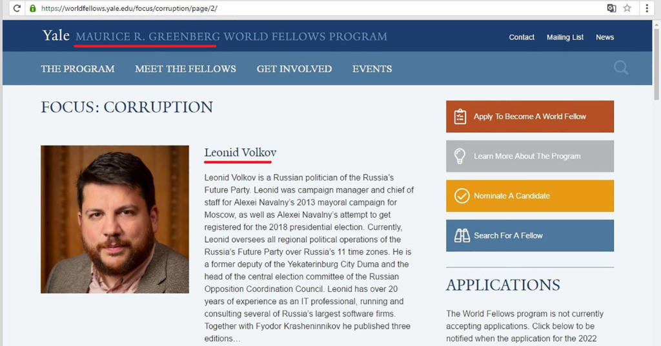Open the Contact link in header
The width and height of the screenshot is (661, 346).
(522, 37)
